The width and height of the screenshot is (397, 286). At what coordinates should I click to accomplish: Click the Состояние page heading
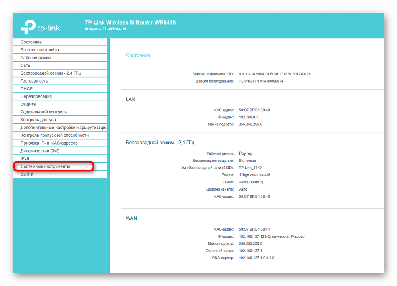138,55
